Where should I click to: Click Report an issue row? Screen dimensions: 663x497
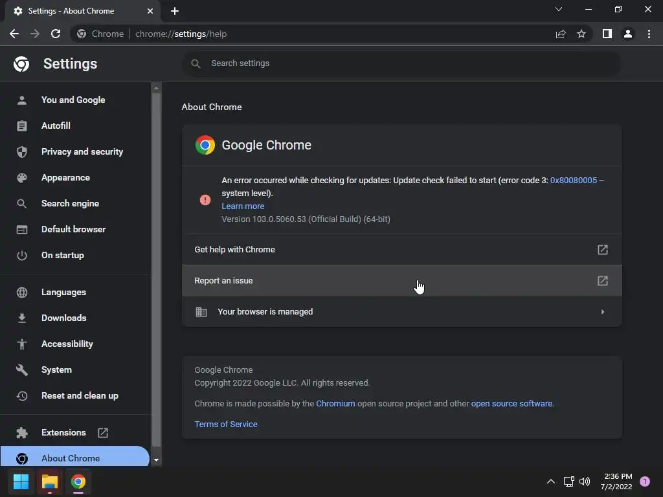point(401,281)
